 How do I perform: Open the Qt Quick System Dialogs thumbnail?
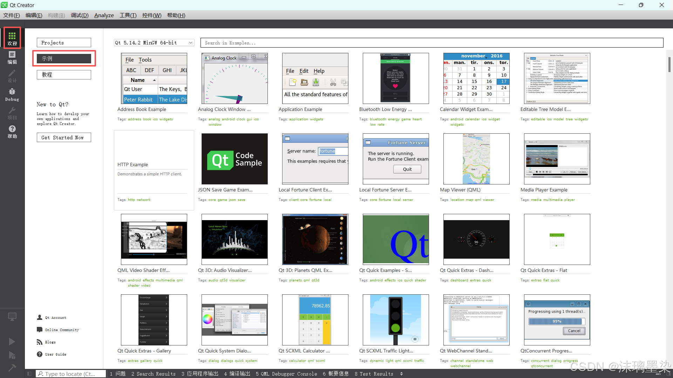(x=234, y=320)
